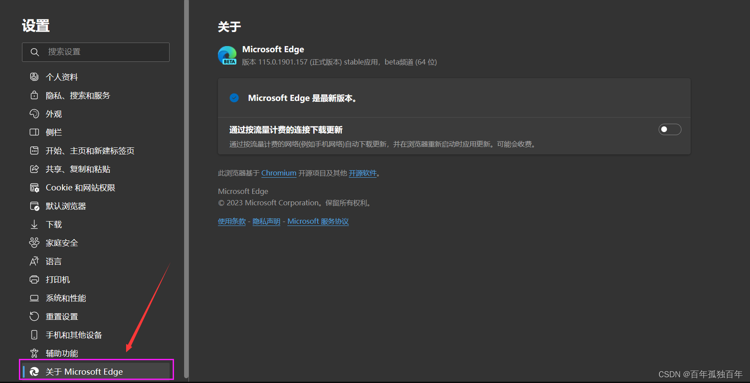Click the download arrow icon beside 下载

[x=34, y=225]
